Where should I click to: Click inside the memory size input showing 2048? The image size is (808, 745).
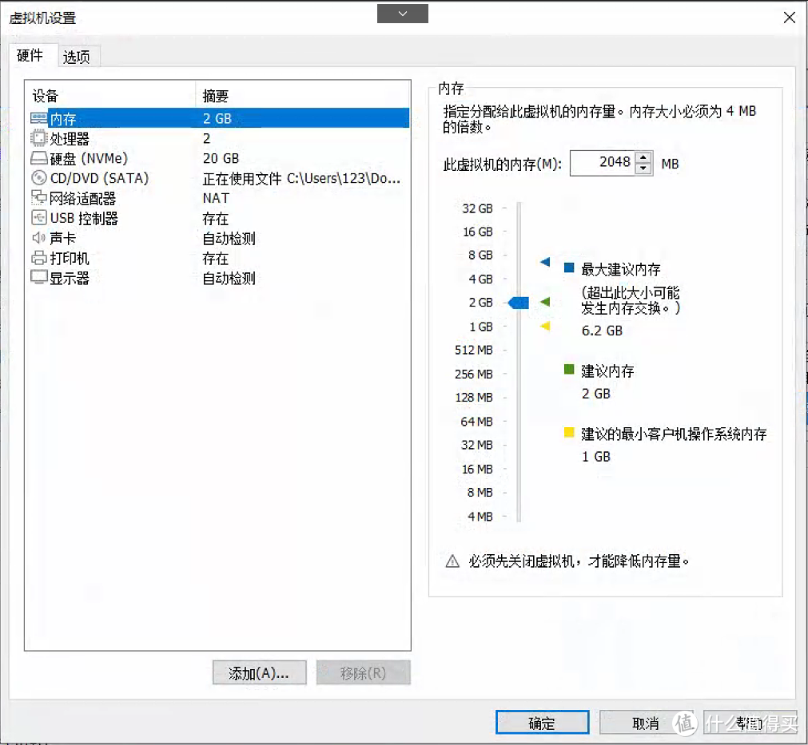pyautogui.click(x=607, y=163)
